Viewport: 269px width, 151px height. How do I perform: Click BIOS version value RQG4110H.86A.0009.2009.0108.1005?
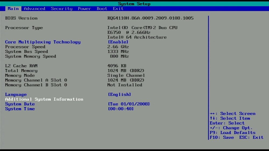(150, 18)
